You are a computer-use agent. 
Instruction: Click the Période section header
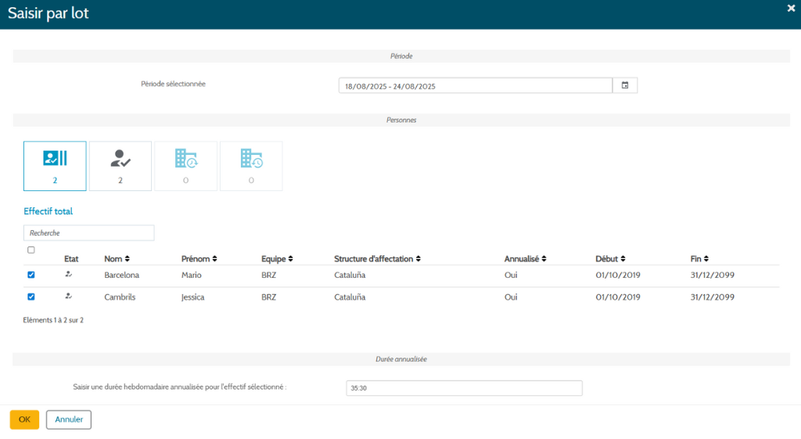(401, 56)
